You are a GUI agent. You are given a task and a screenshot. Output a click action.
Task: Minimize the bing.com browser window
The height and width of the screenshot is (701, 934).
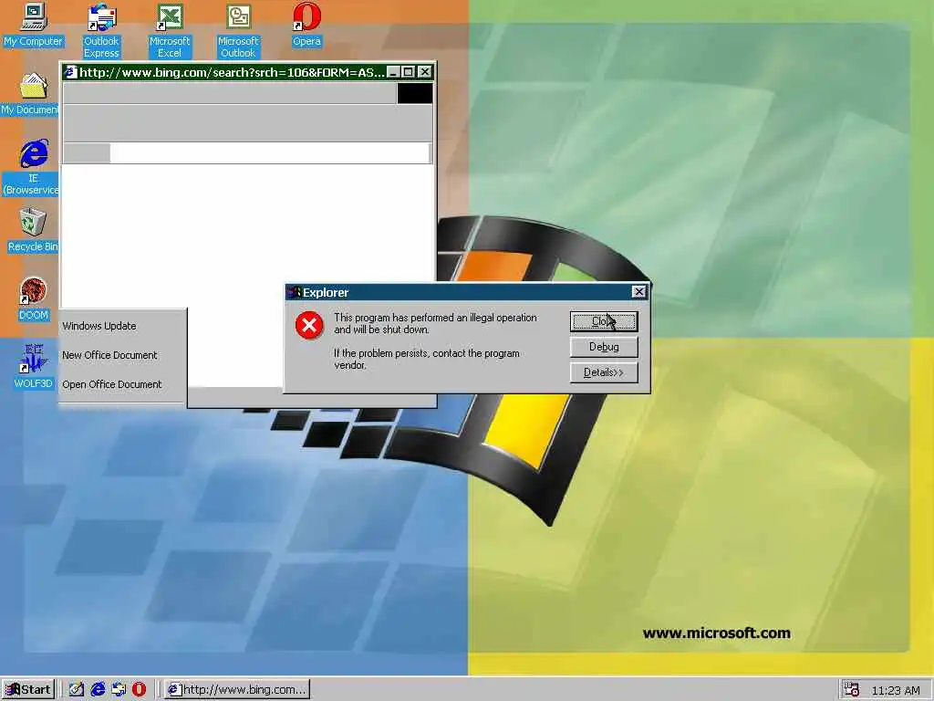coord(393,72)
